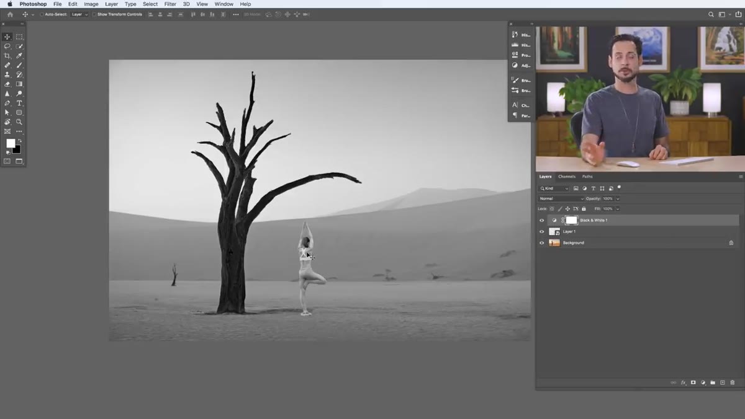Image resolution: width=745 pixels, height=419 pixels.
Task: Open the Move tool preset picker arrow
Action: 32,14
